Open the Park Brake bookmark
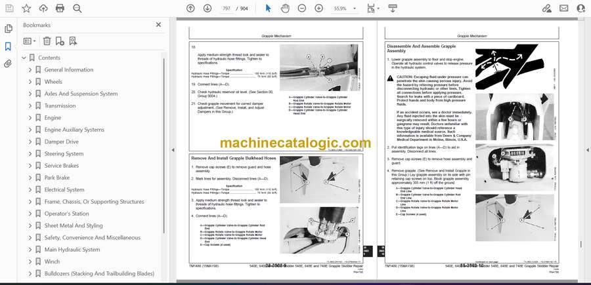591x285 pixels. 57,178
